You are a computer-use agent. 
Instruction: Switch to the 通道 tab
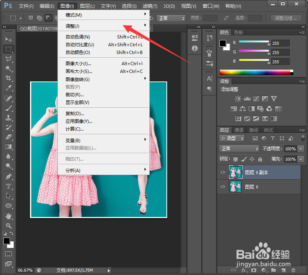(x=238, y=130)
